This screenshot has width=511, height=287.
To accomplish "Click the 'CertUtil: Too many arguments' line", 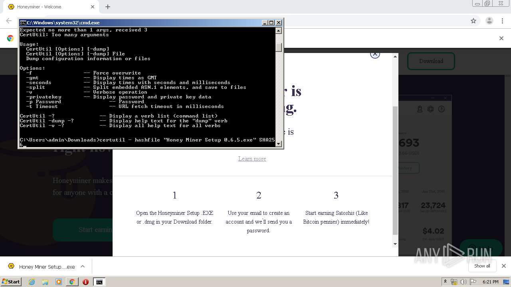I will (64, 35).
